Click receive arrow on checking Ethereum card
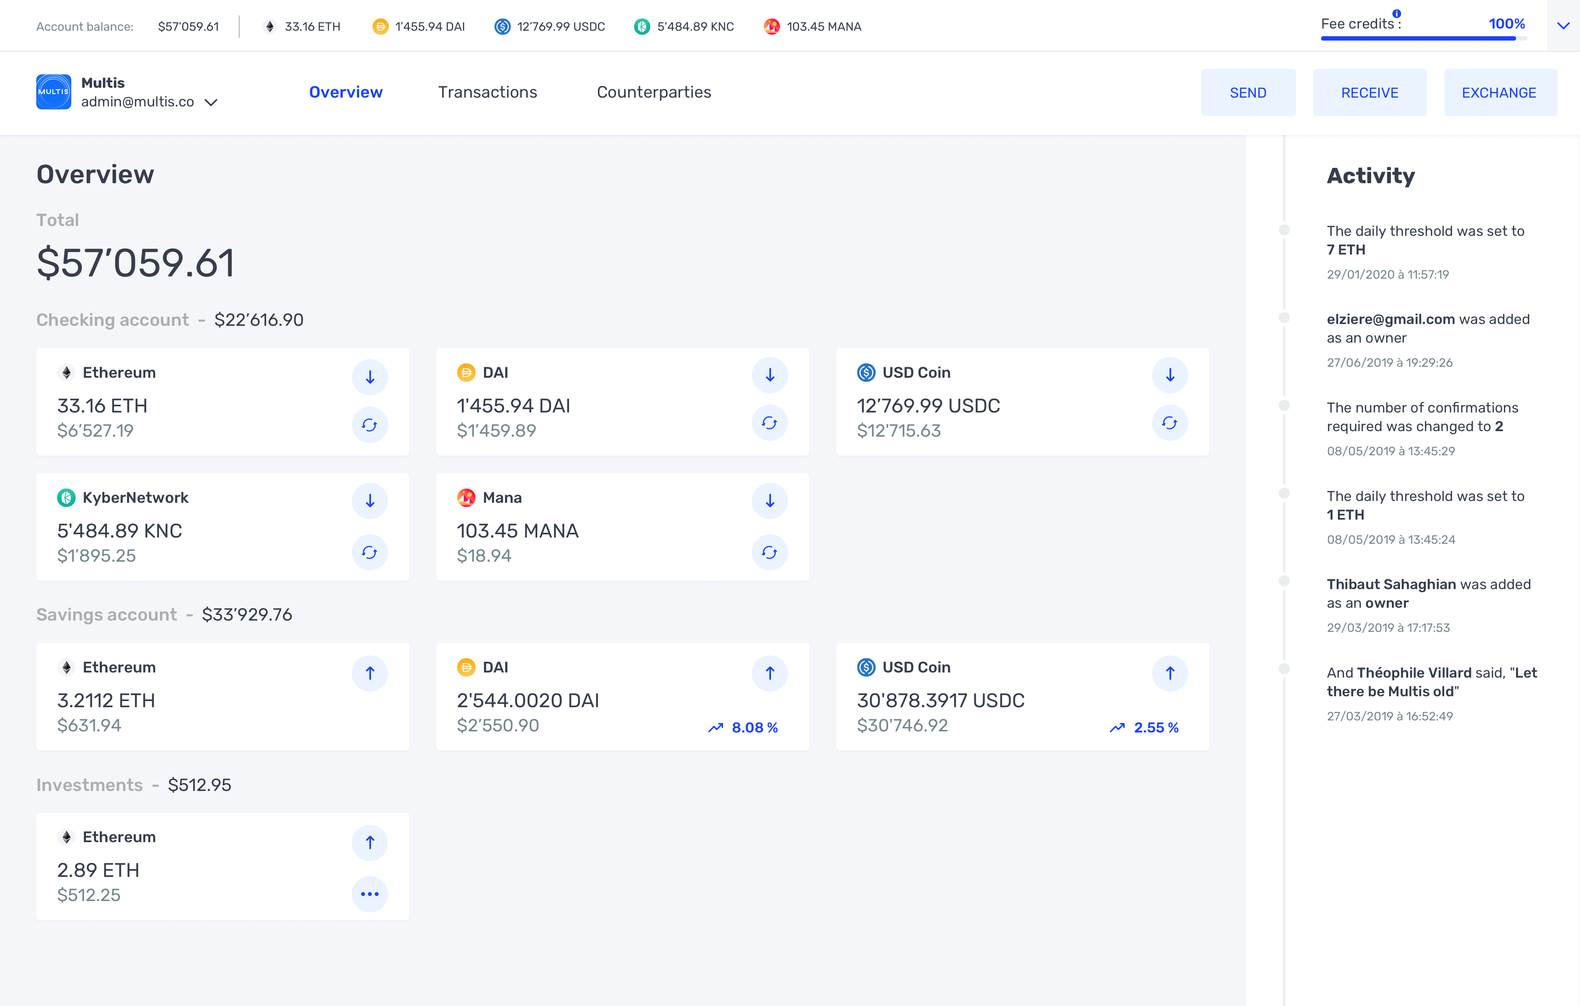This screenshot has width=1580, height=1006. 369,377
